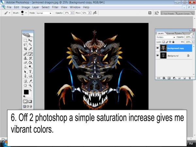Open the Image menu
The width and height of the screenshot is (196, 147).
(25, 7)
